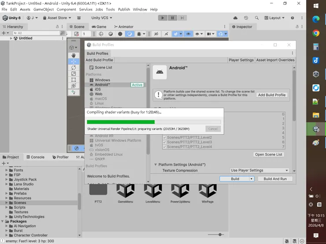Click the main Build button
This screenshot has height=244, width=326.
[235, 179]
